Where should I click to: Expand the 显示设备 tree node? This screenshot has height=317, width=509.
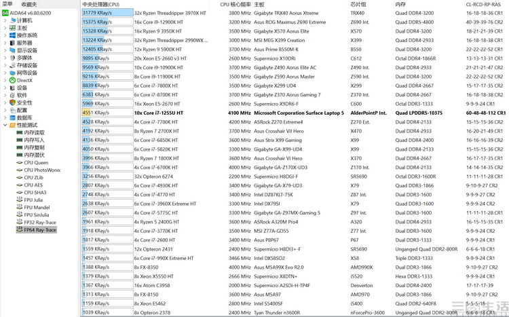point(5,50)
